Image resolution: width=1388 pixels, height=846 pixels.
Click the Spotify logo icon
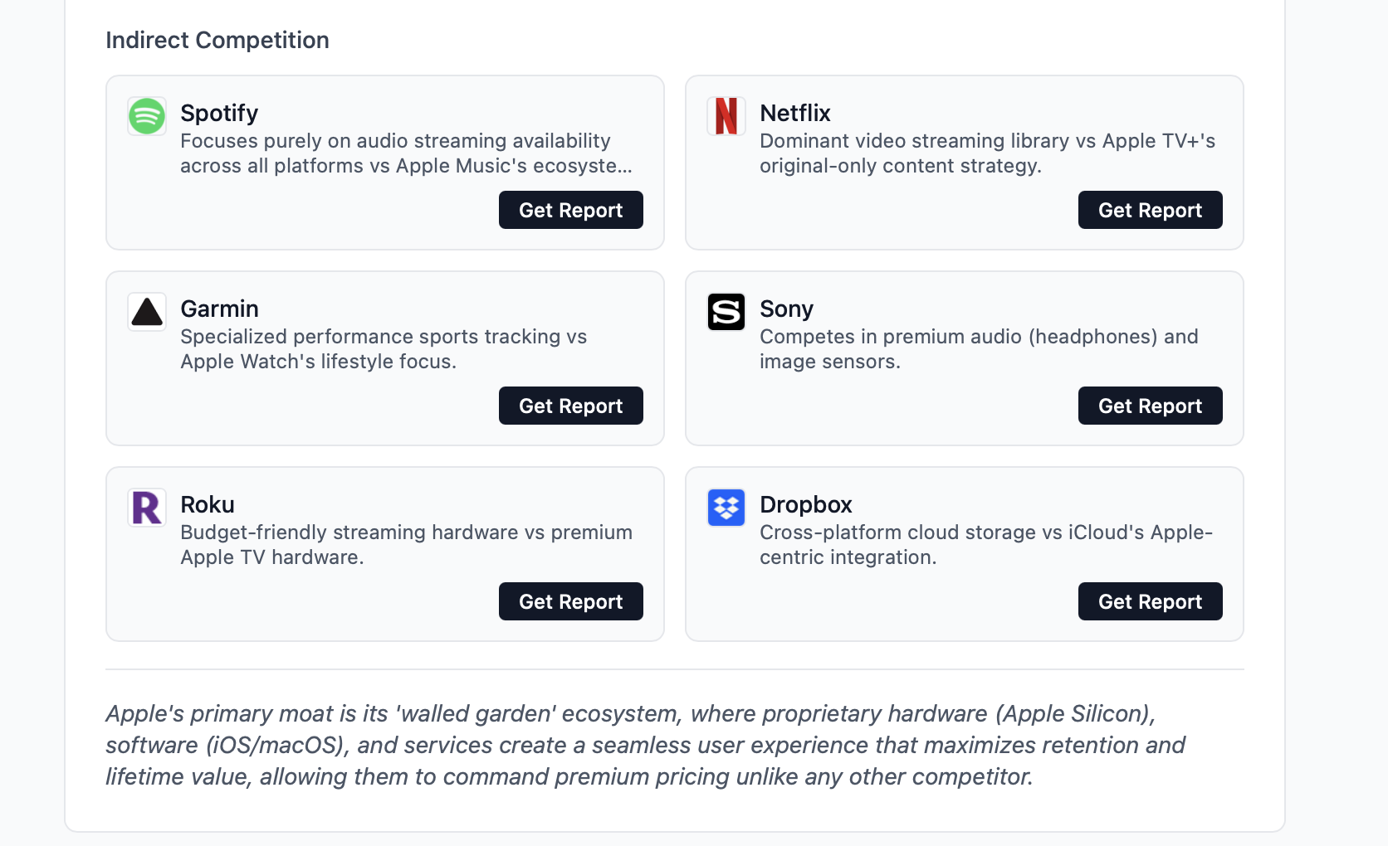[147, 116]
